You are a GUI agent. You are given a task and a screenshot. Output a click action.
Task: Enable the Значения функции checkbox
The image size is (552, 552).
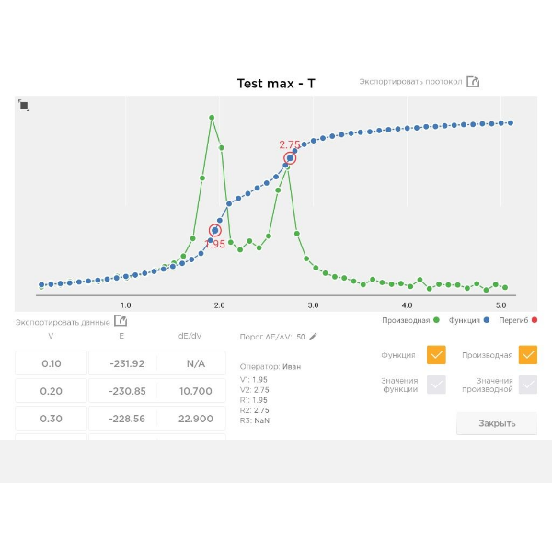tap(436, 385)
